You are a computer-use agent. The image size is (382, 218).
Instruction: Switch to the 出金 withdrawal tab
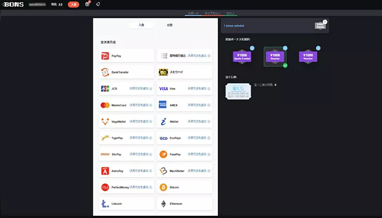coord(170,25)
